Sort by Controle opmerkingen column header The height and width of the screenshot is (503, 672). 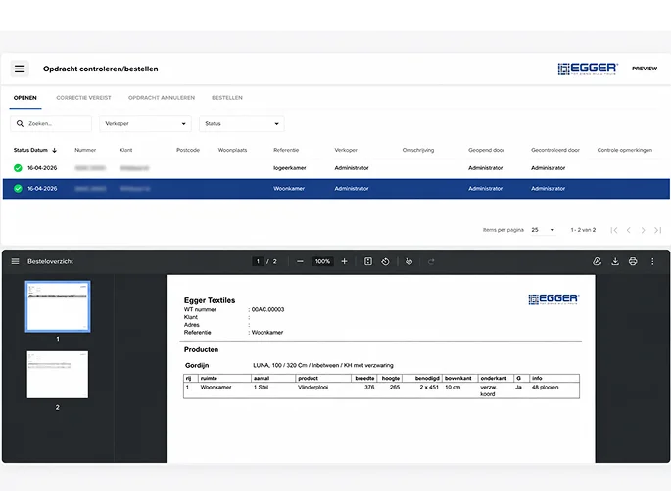625,151
